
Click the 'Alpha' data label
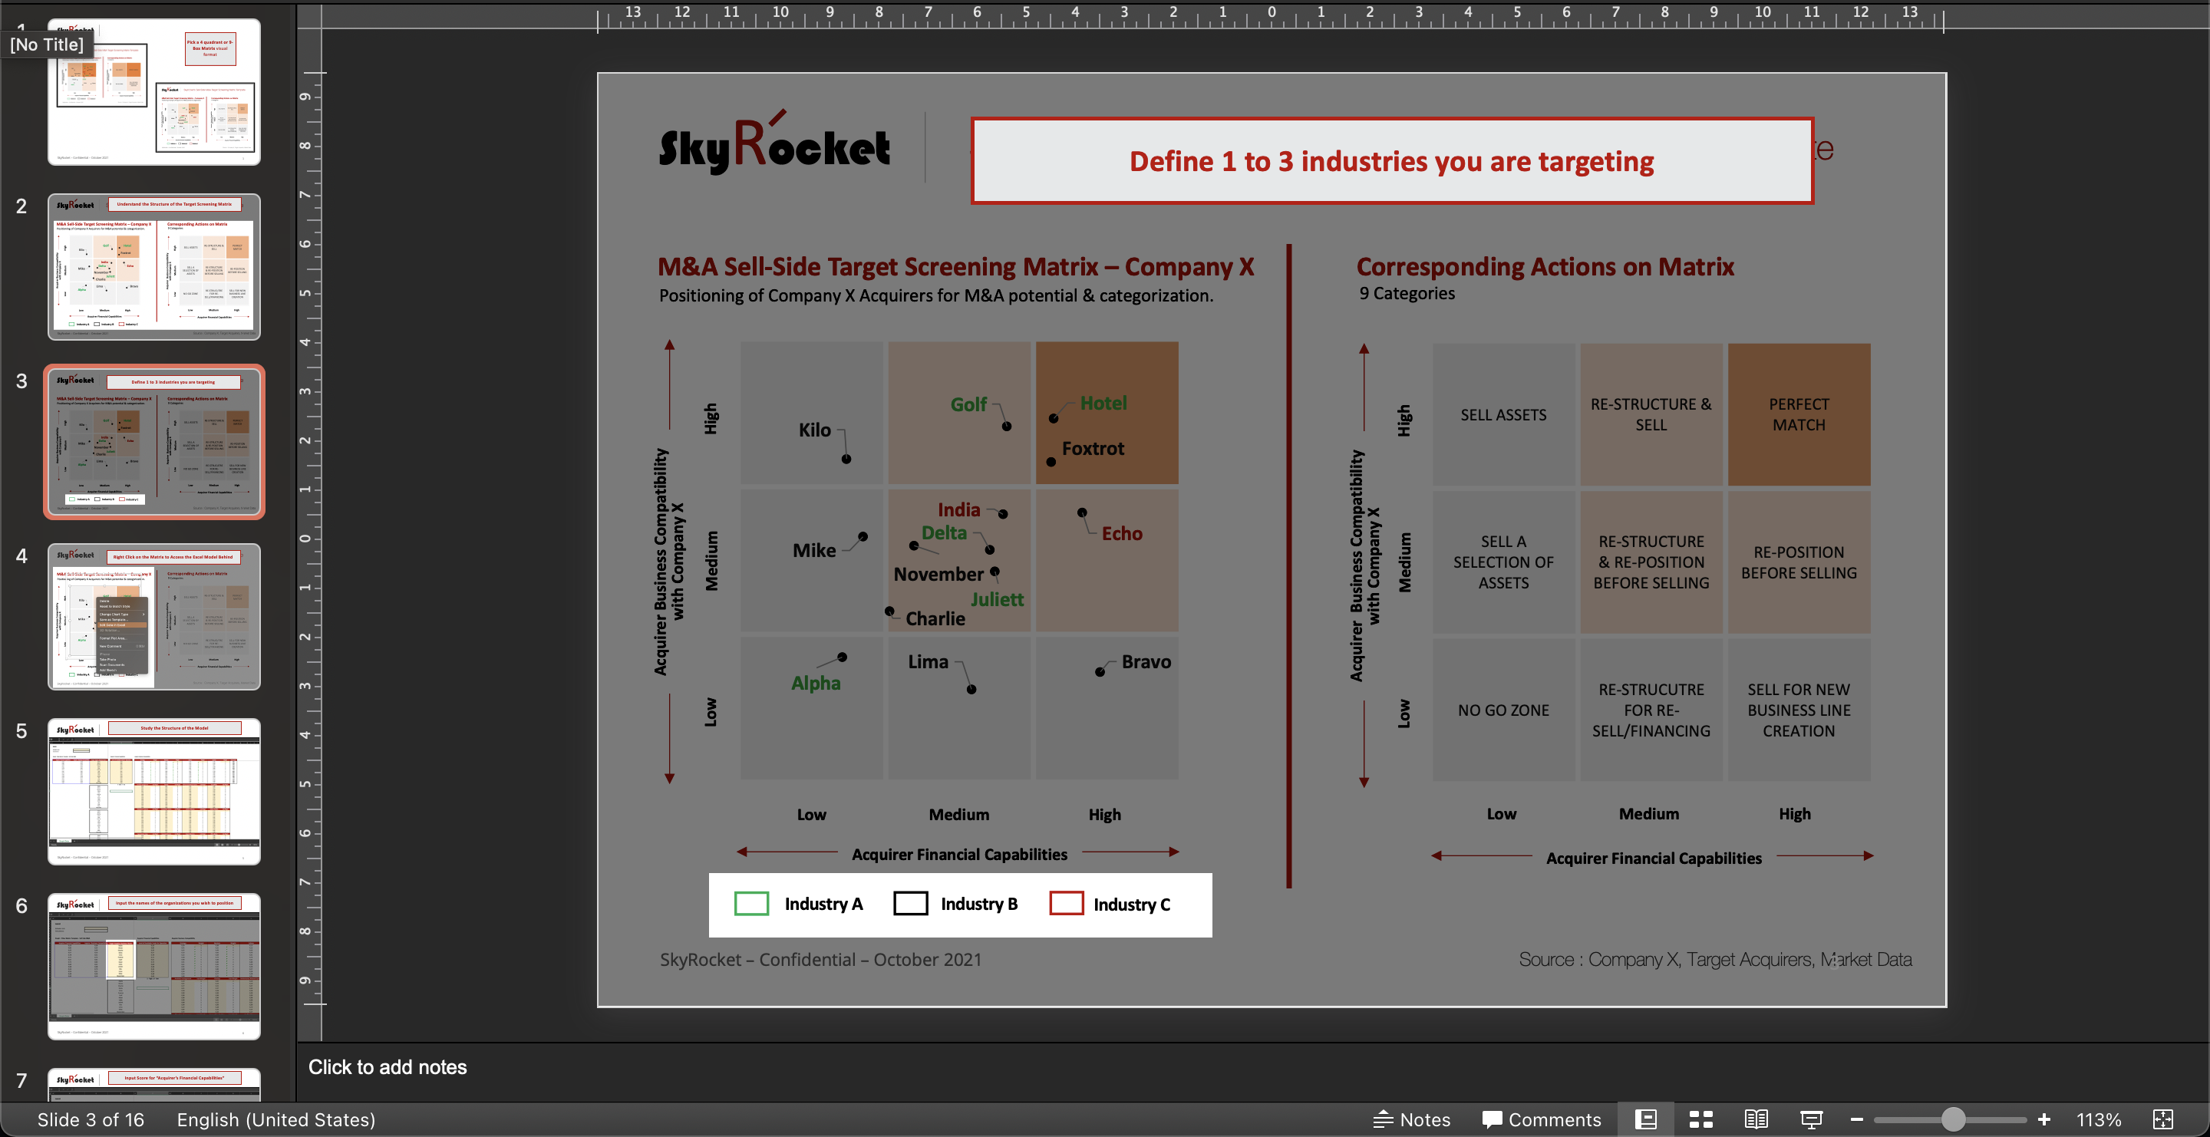pyautogui.click(x=815, y=684)
